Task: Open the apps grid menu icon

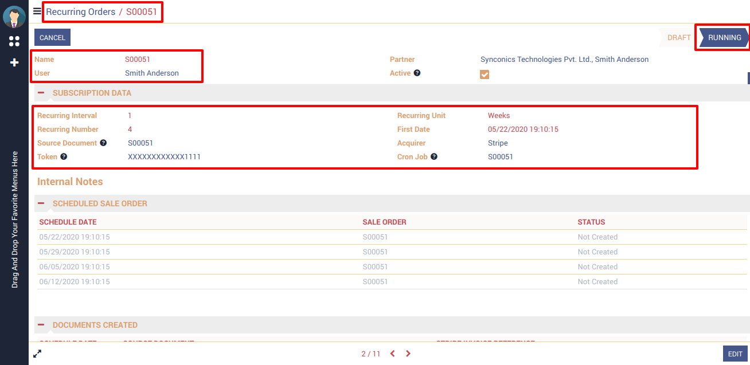Action: click(x=14, y=41)
